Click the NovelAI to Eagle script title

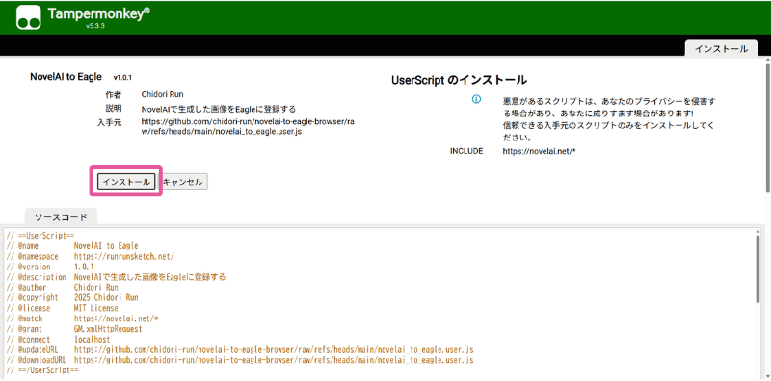pyautogui.click(x=66, y=77)
